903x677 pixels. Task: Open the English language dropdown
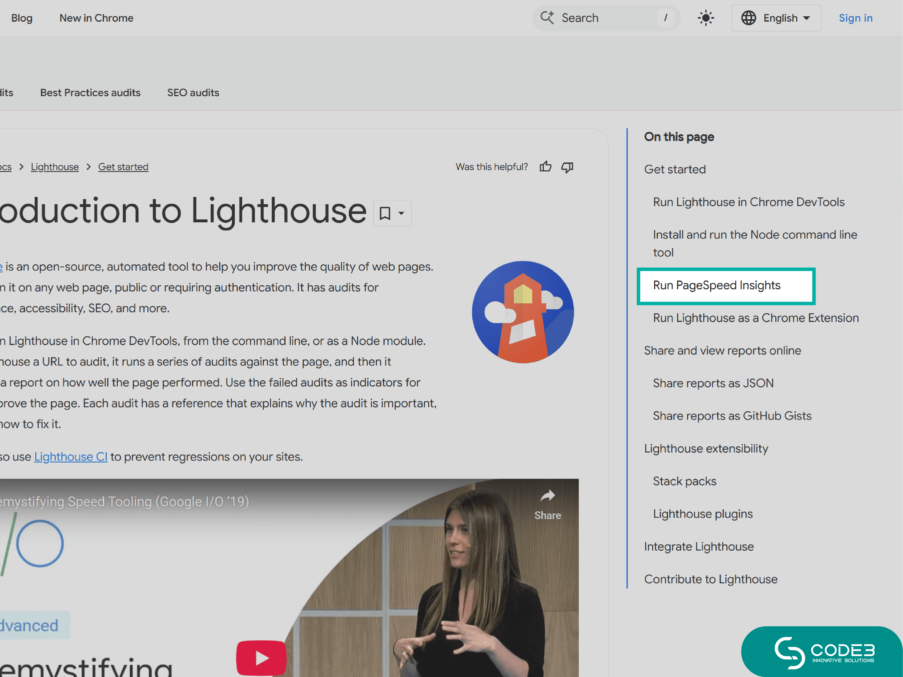tap(776, 18)
